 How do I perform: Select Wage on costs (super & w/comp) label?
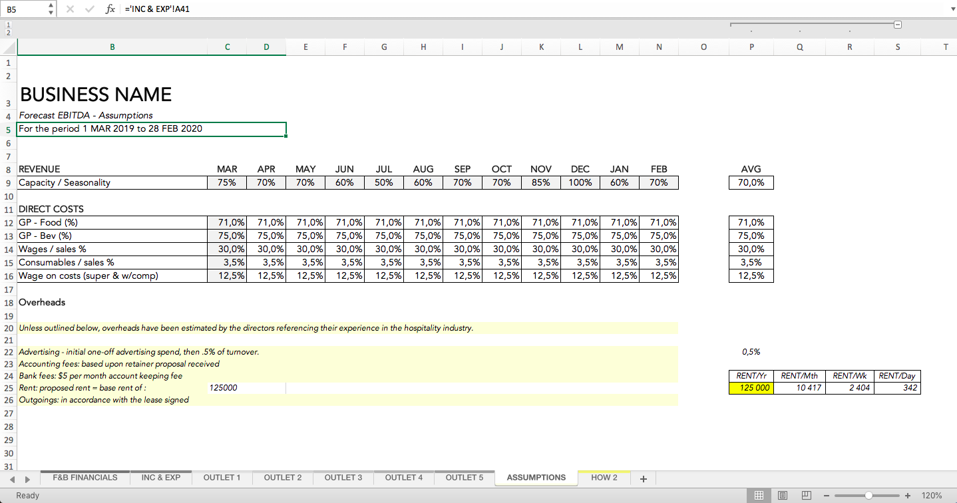(x=112, y=275)
